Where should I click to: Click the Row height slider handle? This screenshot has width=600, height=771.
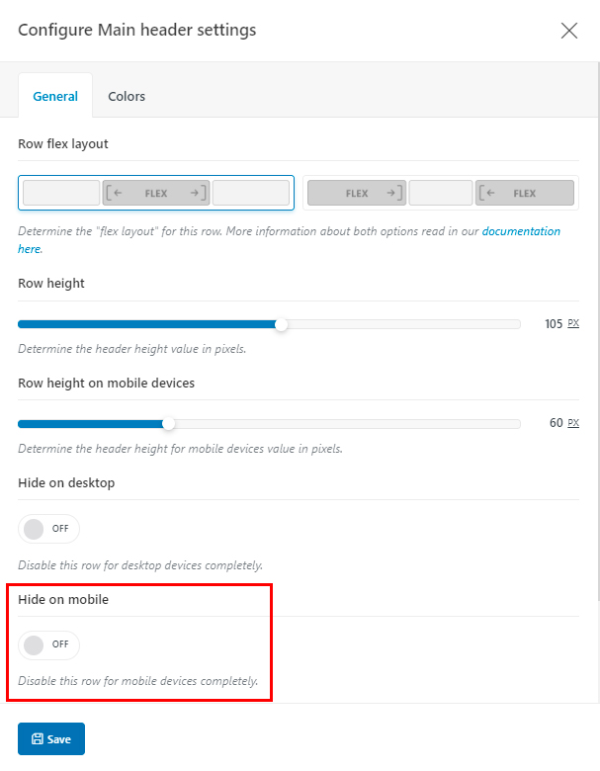282,324
